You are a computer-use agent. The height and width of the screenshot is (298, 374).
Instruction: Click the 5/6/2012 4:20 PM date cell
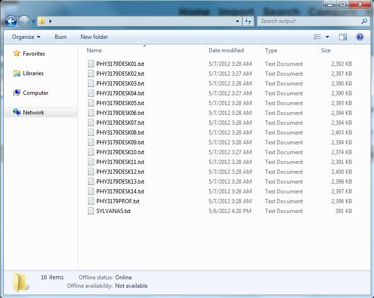pos(230,211)
